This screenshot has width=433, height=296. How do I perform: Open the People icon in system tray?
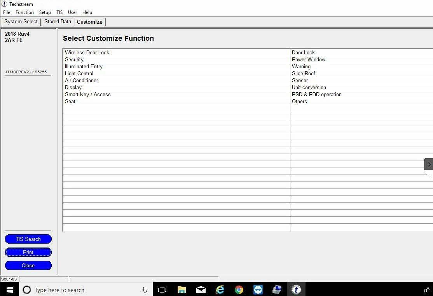[x=427, y=290]
